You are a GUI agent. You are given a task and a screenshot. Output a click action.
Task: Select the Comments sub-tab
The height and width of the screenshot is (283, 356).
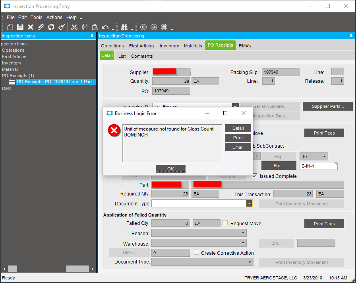coord(142,56)
